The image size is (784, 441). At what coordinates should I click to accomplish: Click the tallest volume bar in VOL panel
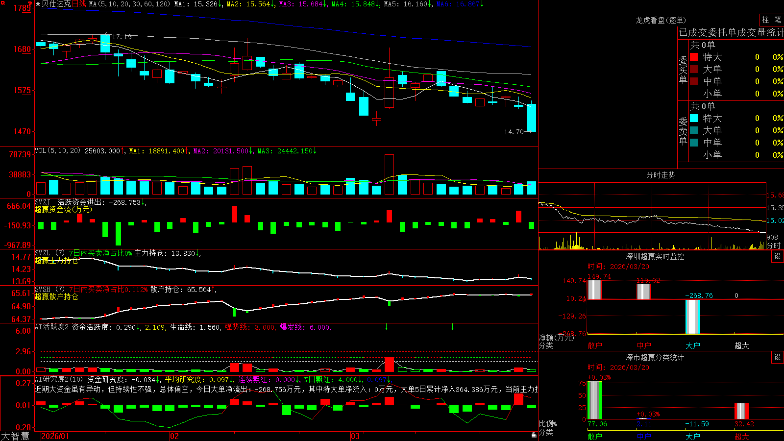(389, 174)
